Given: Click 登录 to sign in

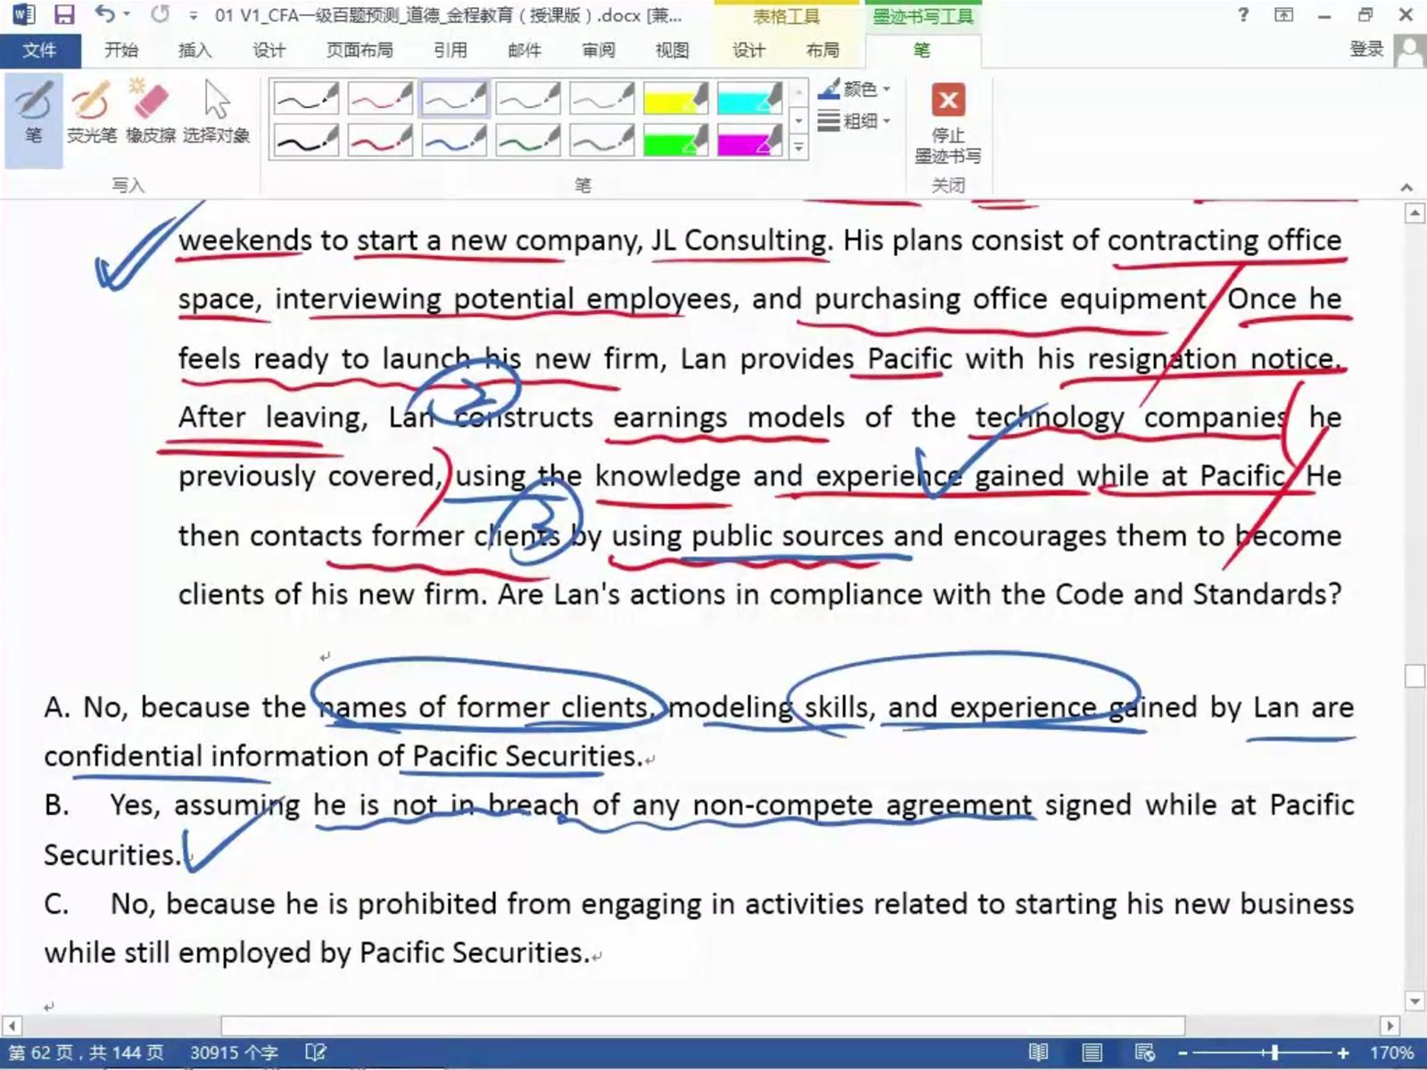Looking at the screenshot, I should pyautogui.click(x=1366, y=50).
